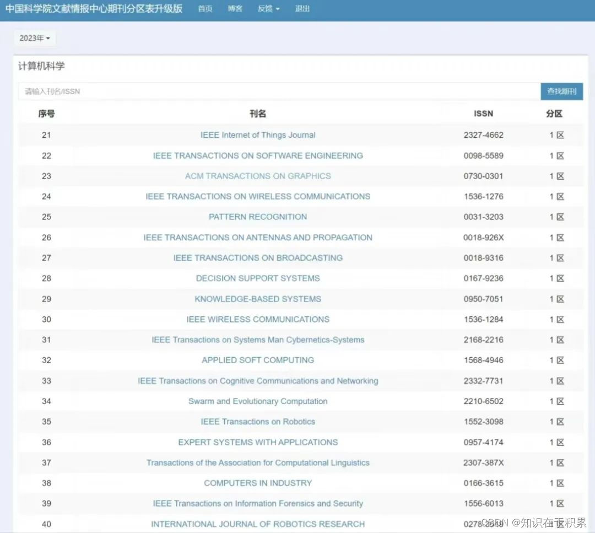Select ISSN 0031-3203 cell

pyautogui.click(x=484, y=217)
